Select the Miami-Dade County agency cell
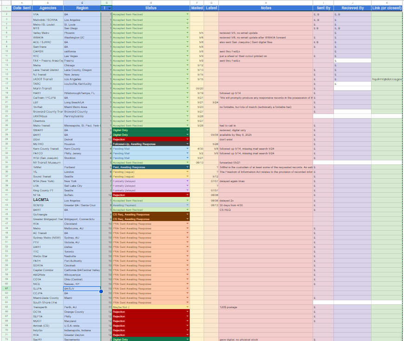Image resolution: width=404 pixels, height=341 pixels. point(48,298)
